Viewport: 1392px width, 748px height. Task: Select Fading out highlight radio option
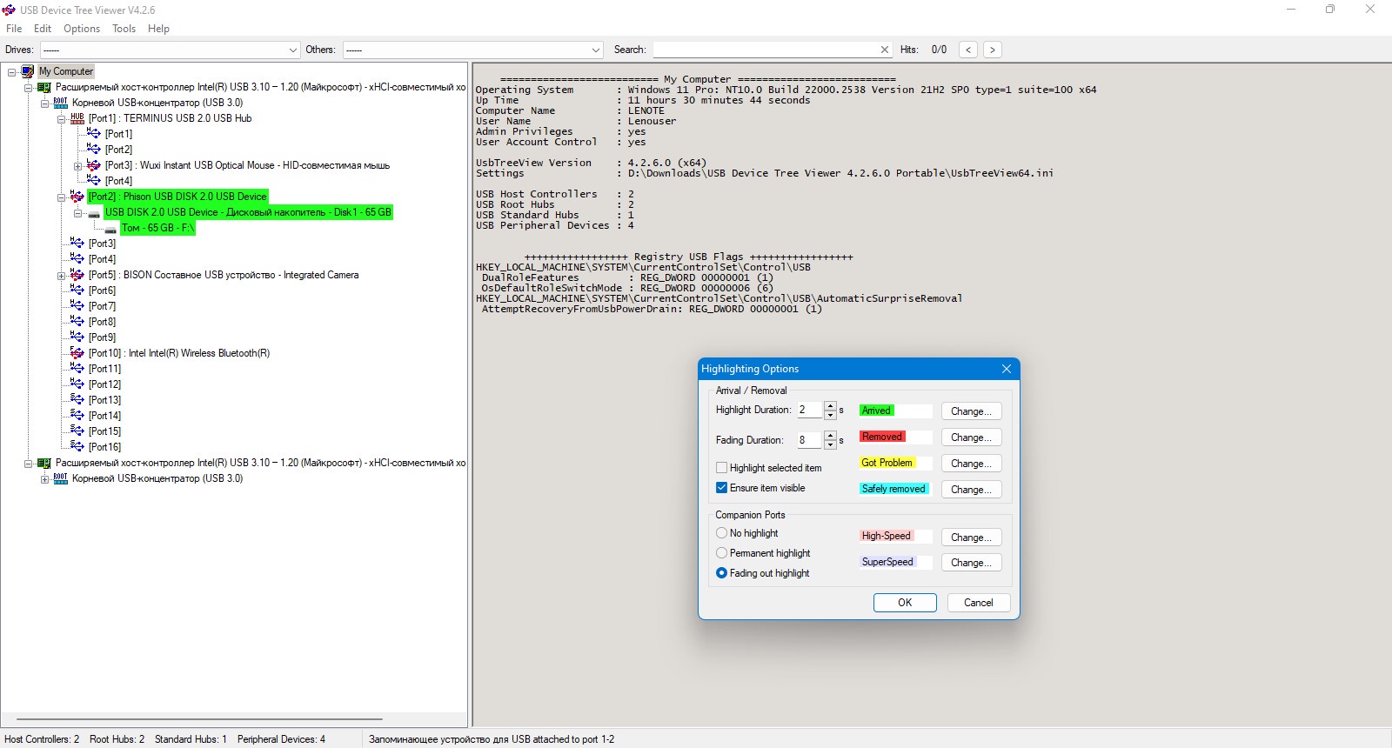721,573
